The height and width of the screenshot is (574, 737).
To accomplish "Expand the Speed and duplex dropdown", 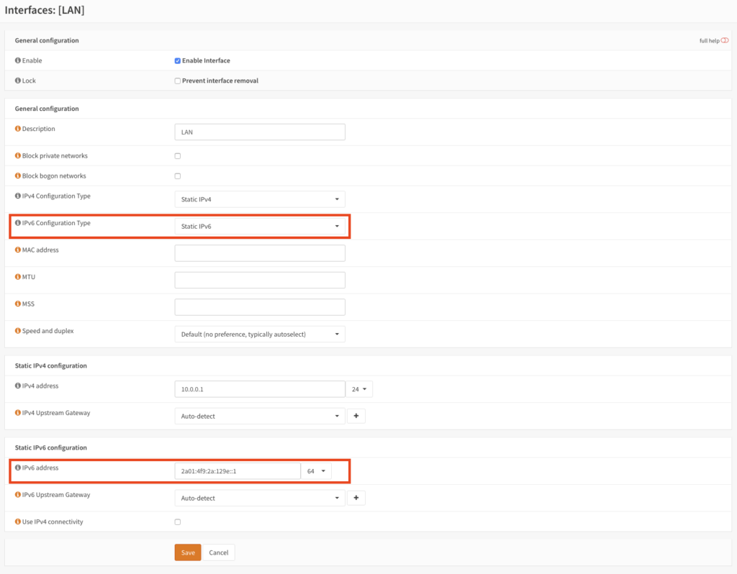I will [x=260, y=334].
